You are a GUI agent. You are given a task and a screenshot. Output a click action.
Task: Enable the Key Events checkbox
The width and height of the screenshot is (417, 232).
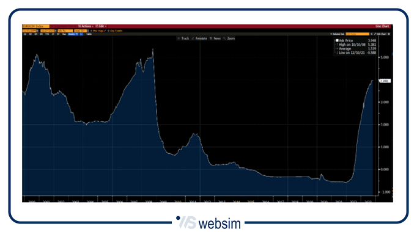pyautogui.click(x=108, y=31)
